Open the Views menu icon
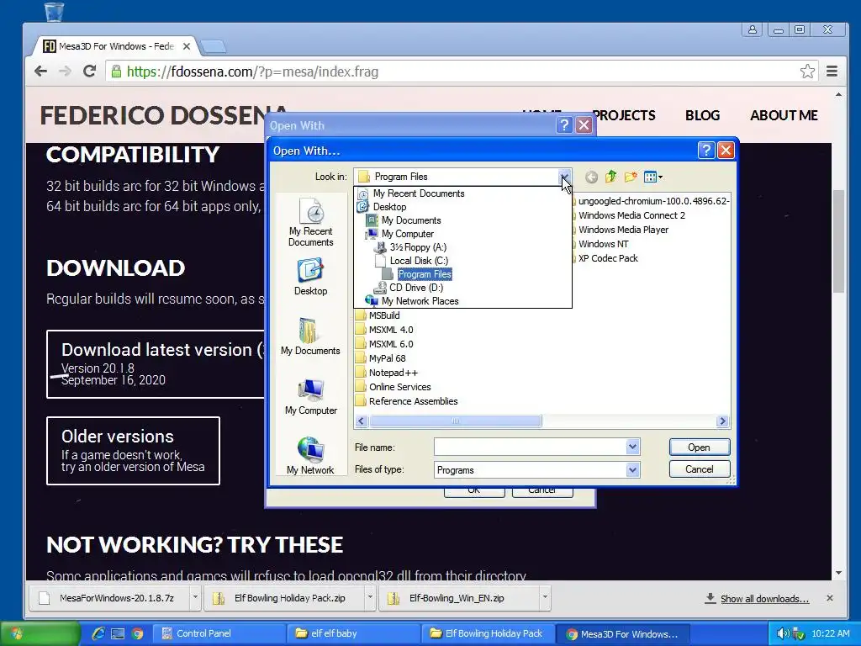The height and width of the screenshot is (646, 861). click(x=652, y=177)
